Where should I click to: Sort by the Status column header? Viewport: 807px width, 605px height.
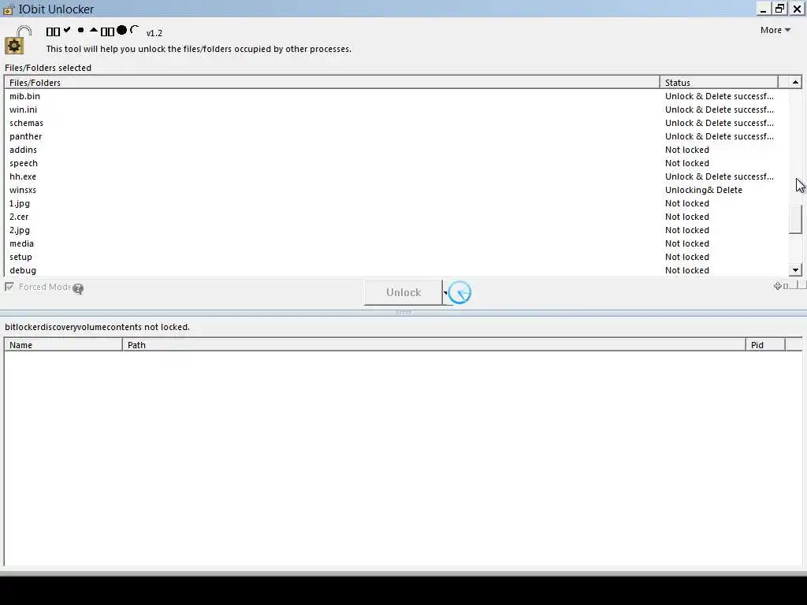click(719, 82)
